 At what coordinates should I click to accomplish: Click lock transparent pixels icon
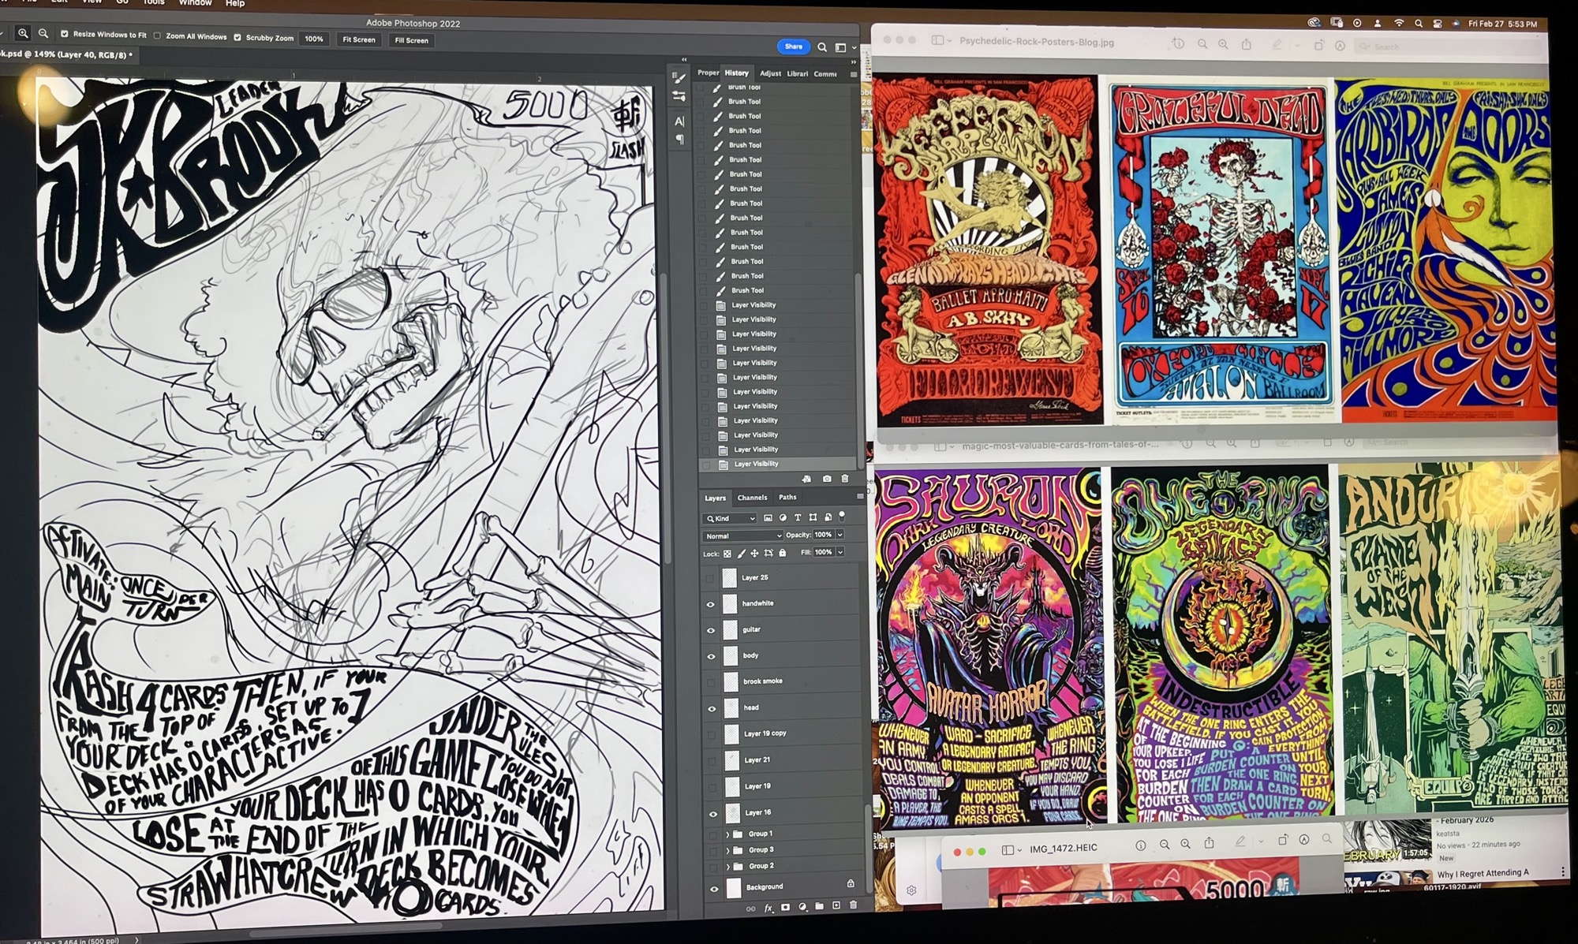point(727,553)
